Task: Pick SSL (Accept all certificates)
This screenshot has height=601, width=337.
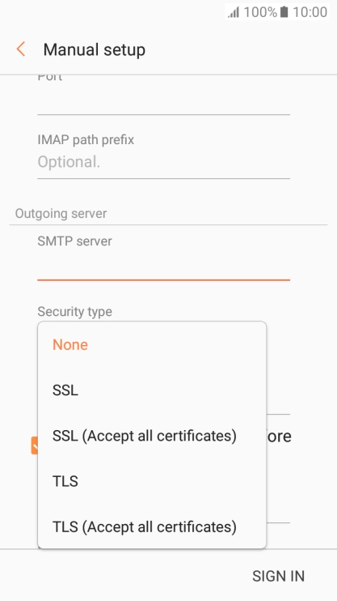Action: pyautogui.click(x=152, y=436)
